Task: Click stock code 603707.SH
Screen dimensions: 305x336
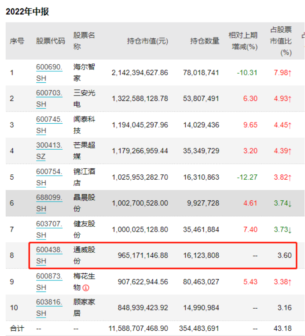Action: [x=49, y=229]
